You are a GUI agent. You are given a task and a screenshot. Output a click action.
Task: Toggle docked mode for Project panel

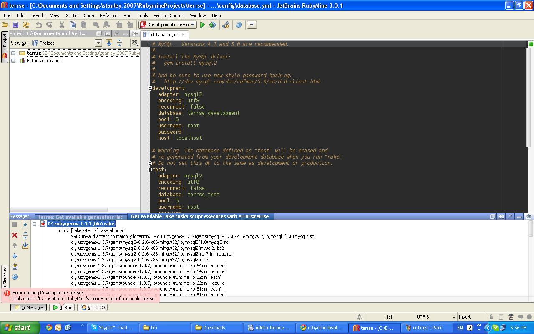click(x=107, y=33)
